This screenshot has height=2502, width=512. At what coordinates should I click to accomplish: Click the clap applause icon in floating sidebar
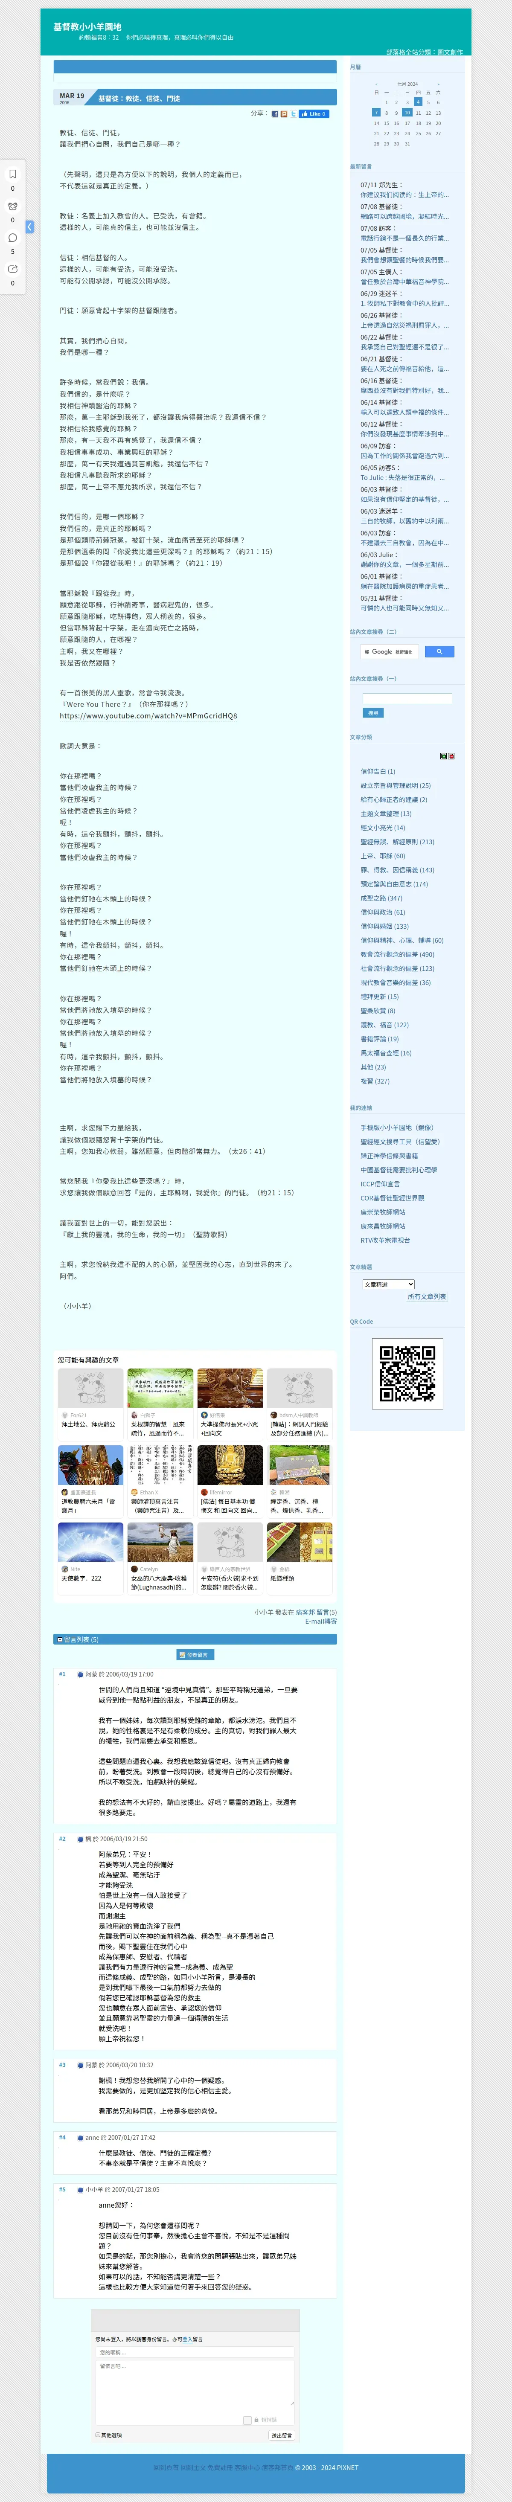(x=13, y=206)
